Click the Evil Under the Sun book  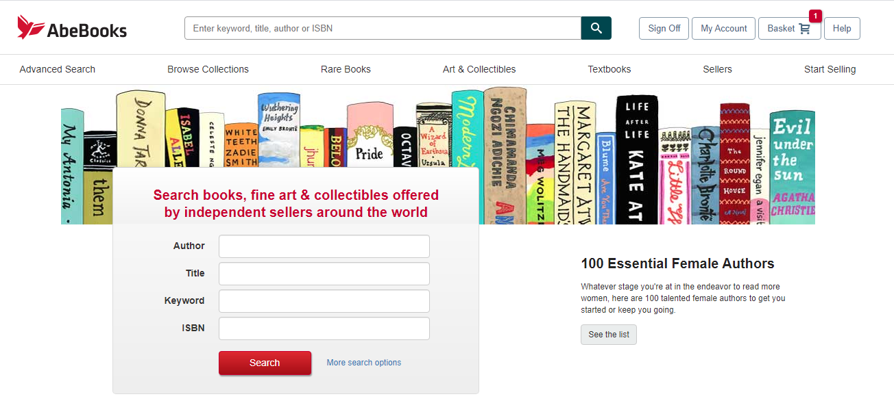click(x=792, y=167)
